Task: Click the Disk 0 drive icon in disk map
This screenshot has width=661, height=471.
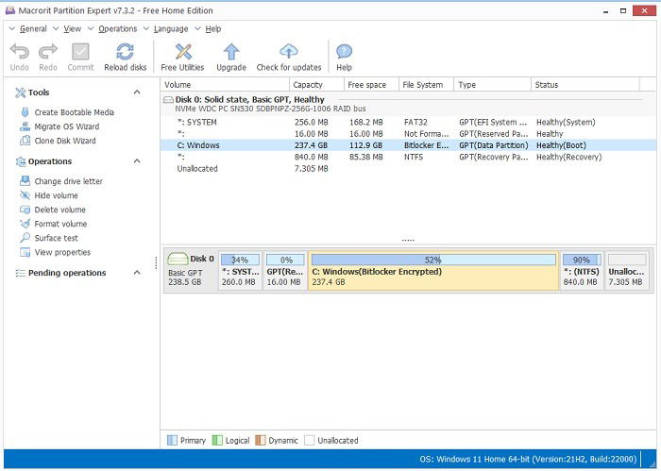Action: pyautogui.click(x=178, y=259)
